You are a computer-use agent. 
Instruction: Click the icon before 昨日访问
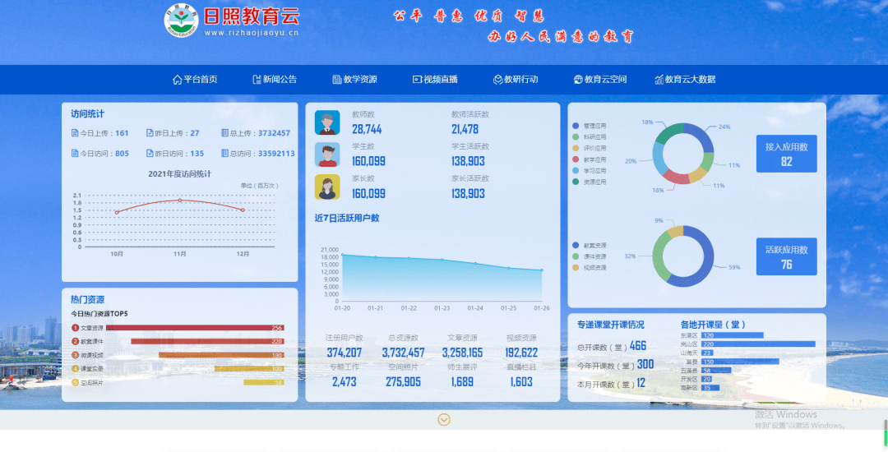coord(150,154)
